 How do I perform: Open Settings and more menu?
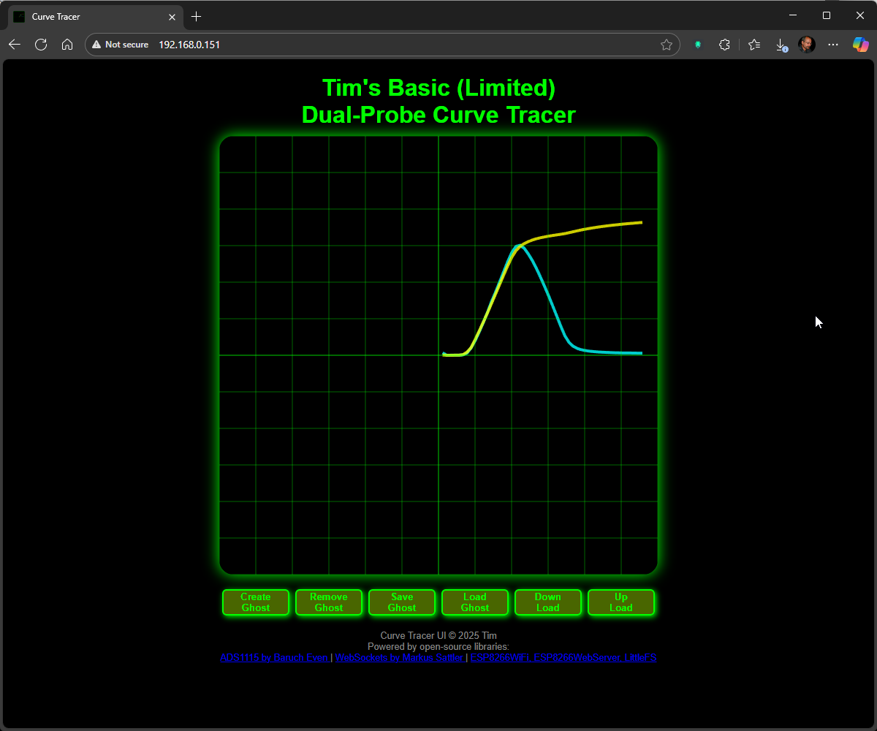point(833,45)
